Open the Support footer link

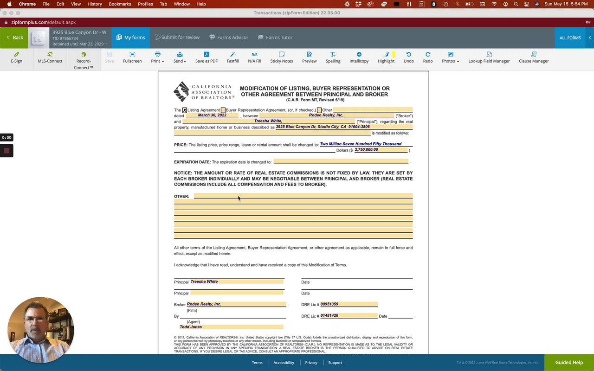(335, 363)
